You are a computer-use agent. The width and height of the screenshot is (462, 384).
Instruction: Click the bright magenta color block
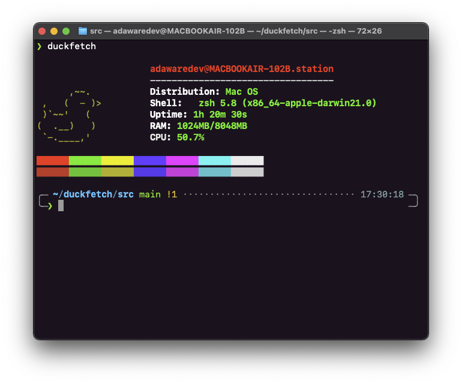(x=182, y=161)
